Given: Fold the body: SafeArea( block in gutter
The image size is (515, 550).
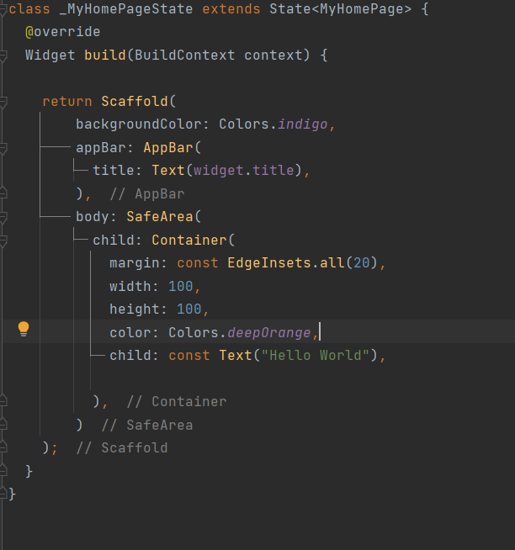Looking at the screenshot, I should (3, 217).
